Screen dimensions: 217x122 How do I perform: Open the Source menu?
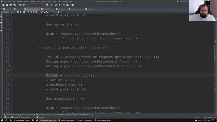[26, 1]
